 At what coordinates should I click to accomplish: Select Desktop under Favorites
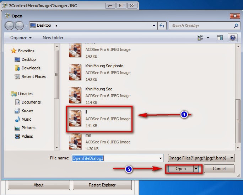tap(29, 59)
